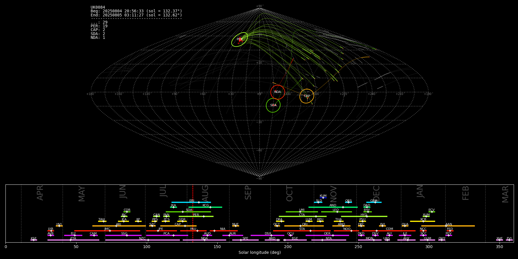Viewport: 518px width, 259px height.
Task: Click the red NDA radiant circle on map
Action: point(278,92)
